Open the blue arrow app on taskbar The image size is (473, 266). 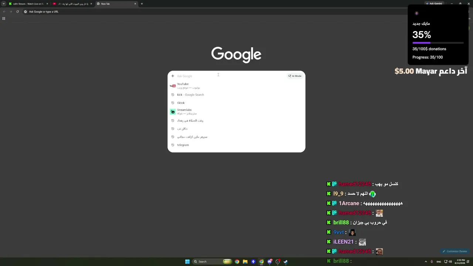253,262
